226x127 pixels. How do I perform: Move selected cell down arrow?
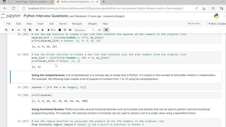[x=42, y=30]
